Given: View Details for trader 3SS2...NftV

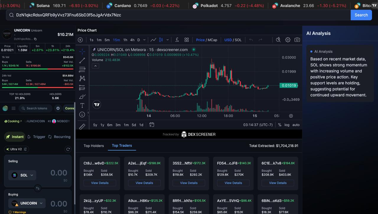Looking at the screenshot, I should (189, 183).
